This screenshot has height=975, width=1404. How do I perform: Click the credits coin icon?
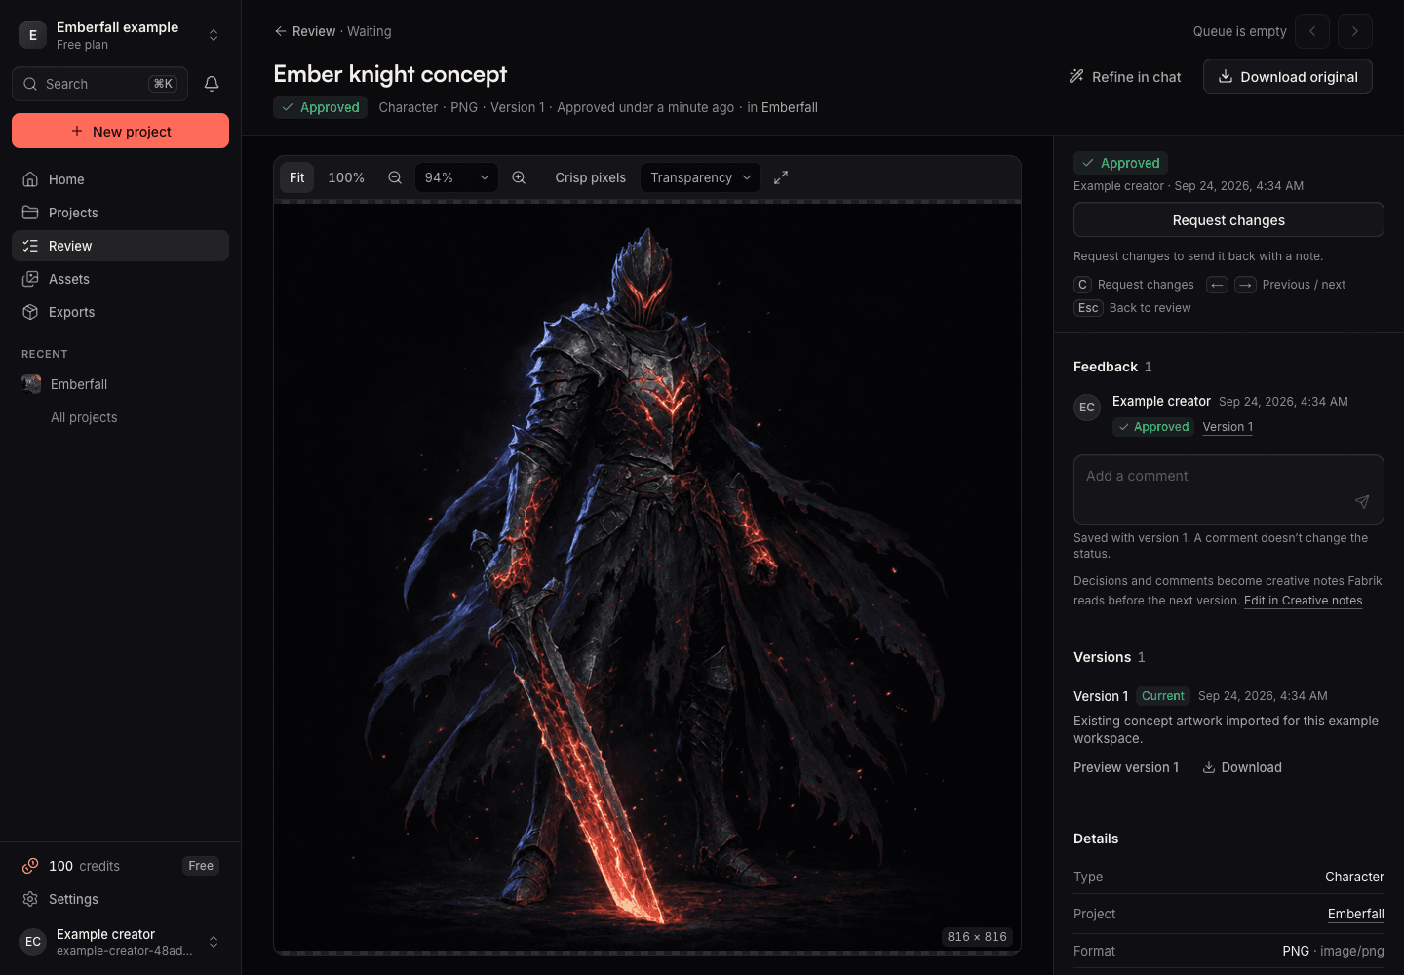(30, 866)
